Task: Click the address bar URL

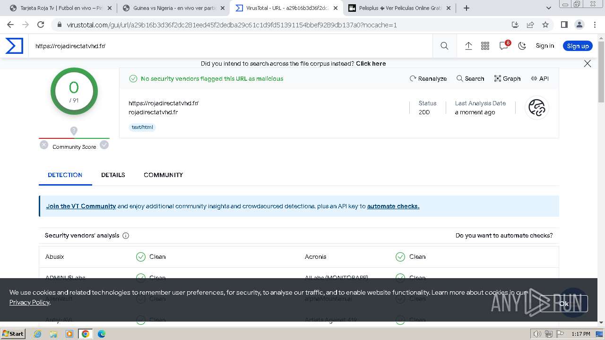Action: click(232, 25)
